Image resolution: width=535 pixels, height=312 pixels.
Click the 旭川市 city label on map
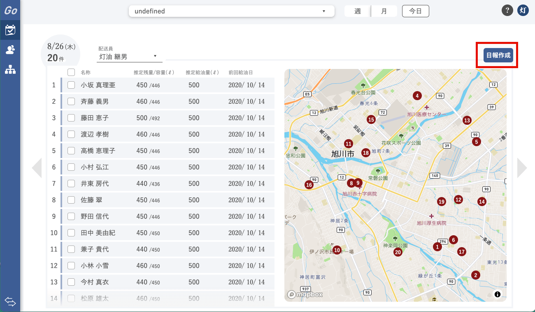343,154
